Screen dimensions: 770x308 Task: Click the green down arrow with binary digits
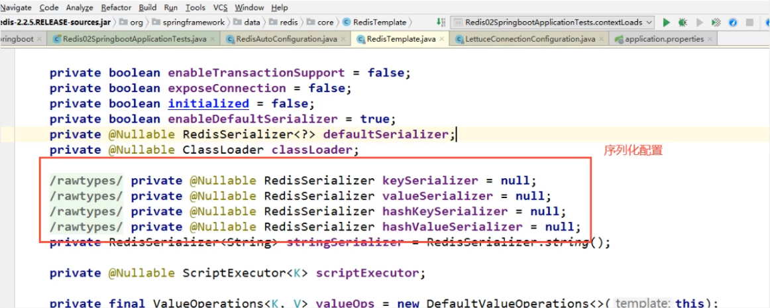click(441, 22)
